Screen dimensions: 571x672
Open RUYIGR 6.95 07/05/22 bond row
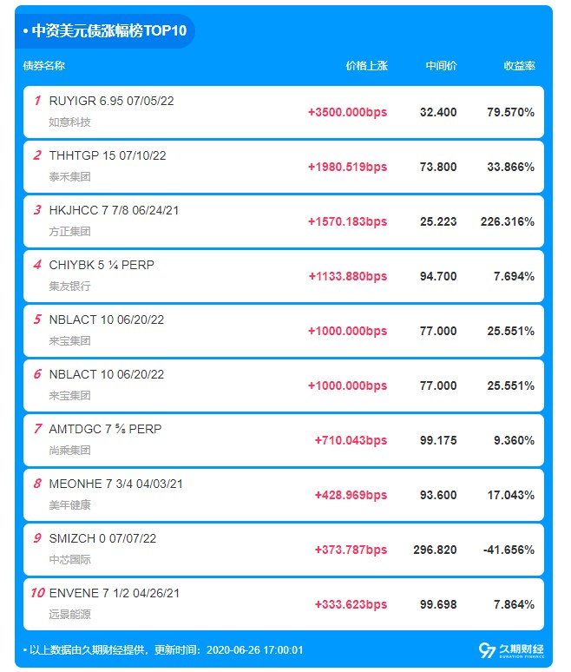tap(111, 101)
